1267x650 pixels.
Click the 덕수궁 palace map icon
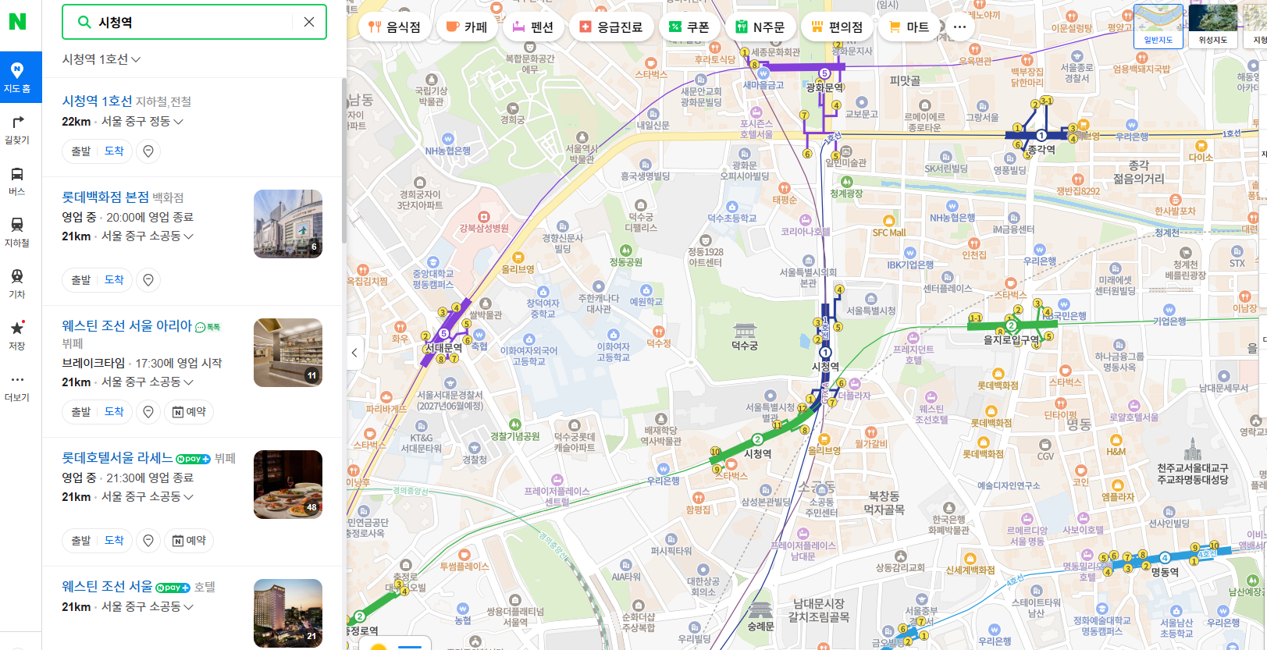tap(745, 329)
